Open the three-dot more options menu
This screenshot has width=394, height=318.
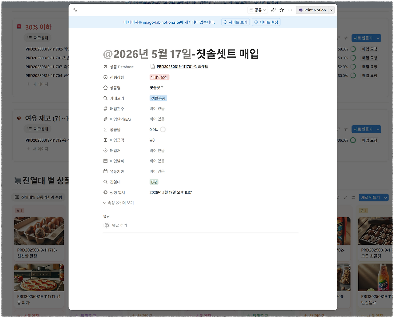coord(290,10)
